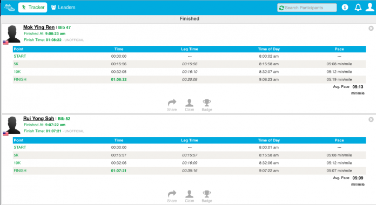376x205 pixels.
Task: Open the info icon in the header
Action: click(x=345, y=8)
